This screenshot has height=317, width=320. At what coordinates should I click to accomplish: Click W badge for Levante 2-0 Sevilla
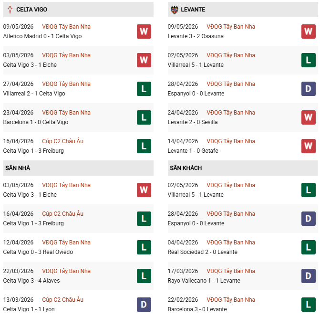pyautogui.click(x=309, y=117)
